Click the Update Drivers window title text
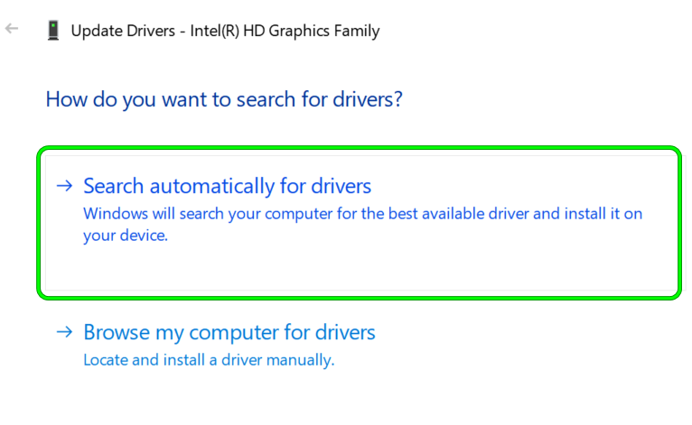The height and width of the screenshot is (425, 692). (225, 31)
